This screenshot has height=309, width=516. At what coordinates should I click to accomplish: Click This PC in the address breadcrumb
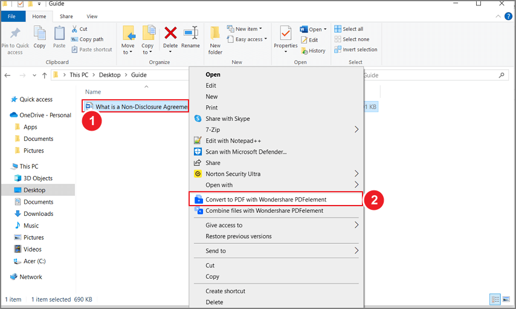coord(79,75)
